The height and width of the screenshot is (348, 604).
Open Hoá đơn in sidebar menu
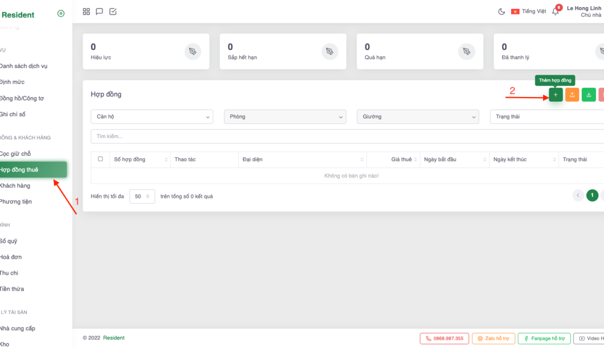coord(11,257)
